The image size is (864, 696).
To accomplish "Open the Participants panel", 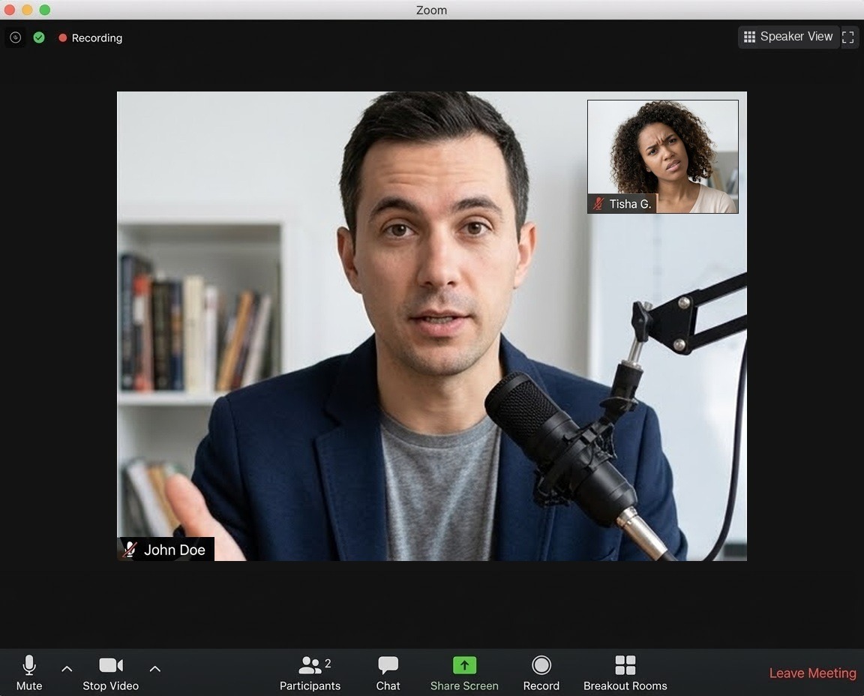I will click(x=310, y=673).
